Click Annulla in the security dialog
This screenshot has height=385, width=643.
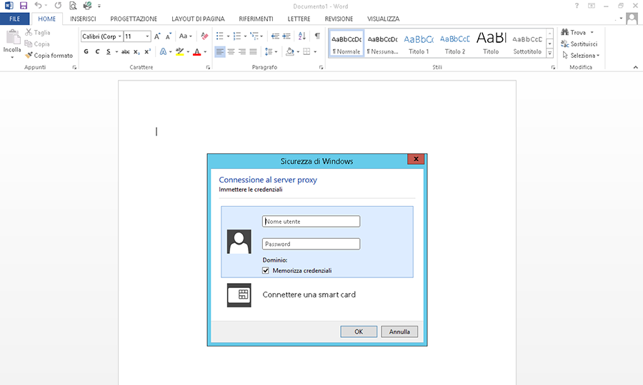[x=399, y=332]
